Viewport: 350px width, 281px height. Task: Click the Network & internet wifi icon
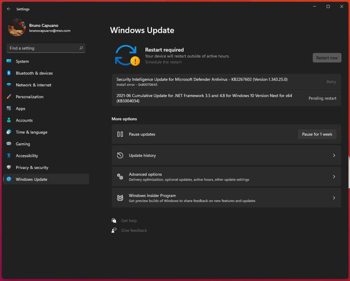pos(9,85)
